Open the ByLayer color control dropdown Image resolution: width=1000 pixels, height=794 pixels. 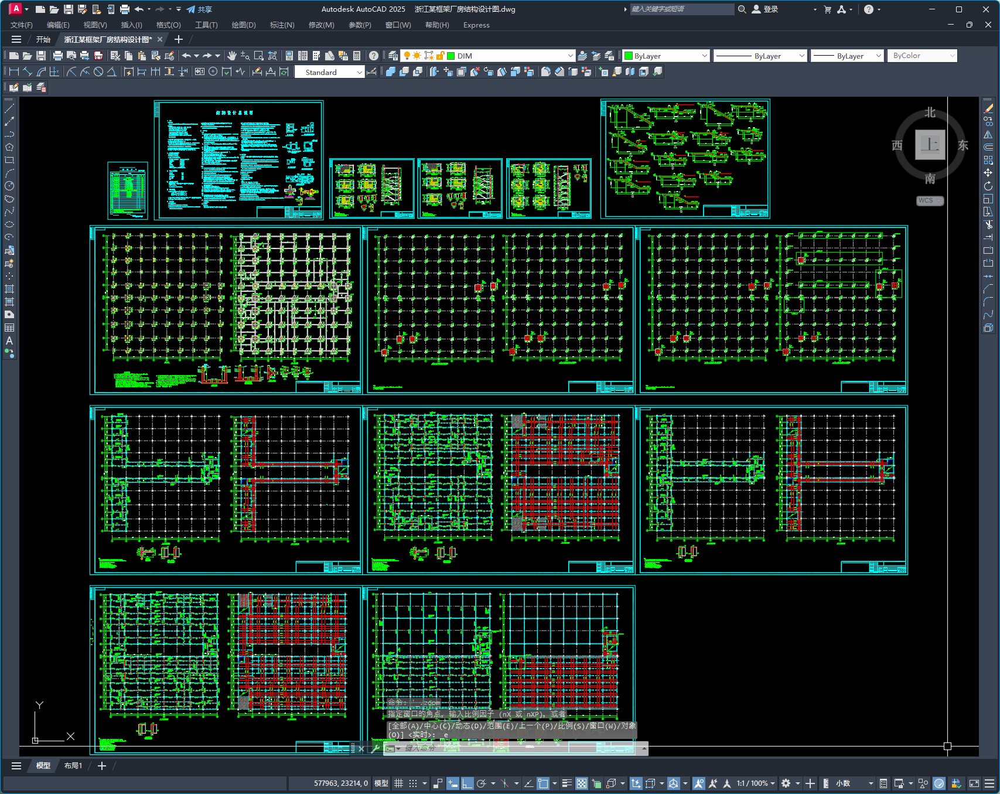pyautogui.click(x=704, y=56)
